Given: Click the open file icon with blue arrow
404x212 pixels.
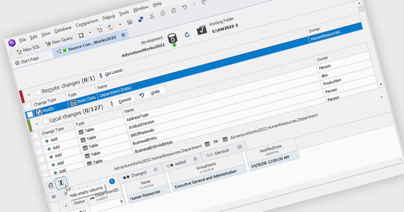Looking at the screenshot, I should (x=111, y=27).
